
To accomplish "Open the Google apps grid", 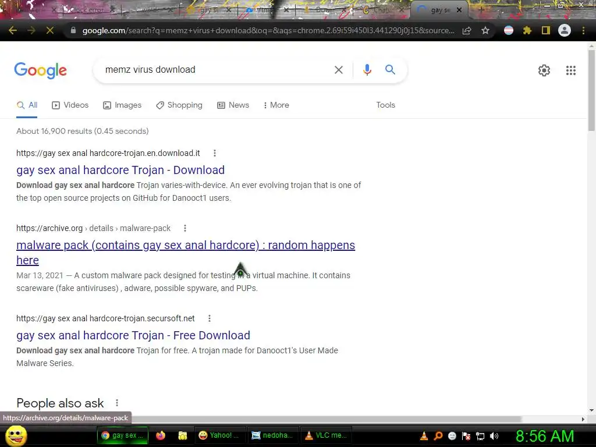I will click(570, 70).
